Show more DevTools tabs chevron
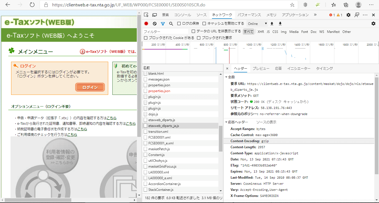 pyautogui.click(x=315, y=15)
